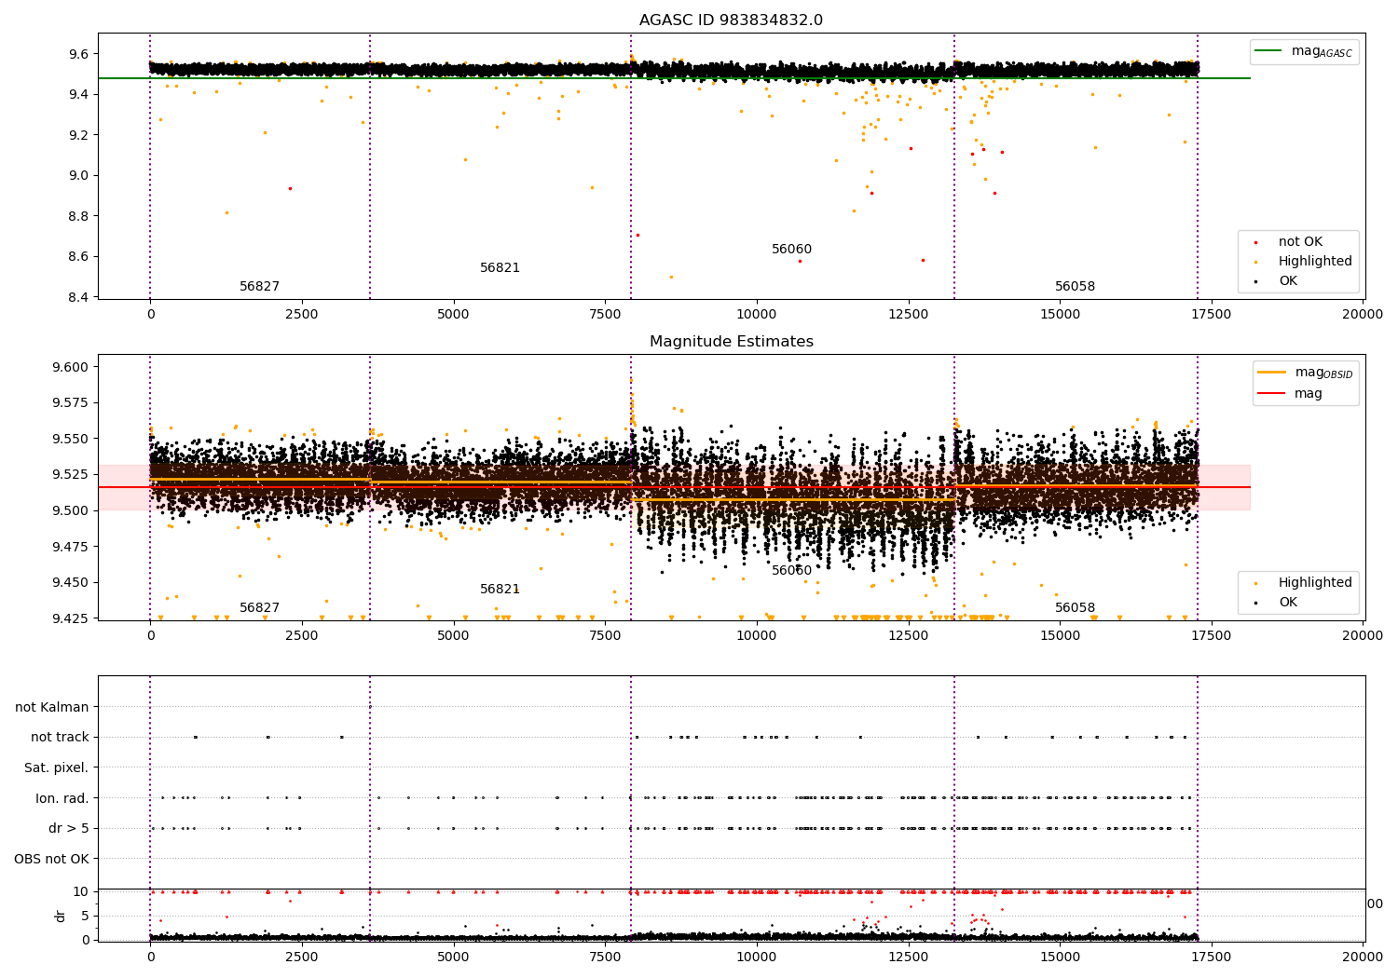The image size is (1398, 978).
Task: Click the 8.4 y-axis tick in top plot
Action: (x=78, y=297)
